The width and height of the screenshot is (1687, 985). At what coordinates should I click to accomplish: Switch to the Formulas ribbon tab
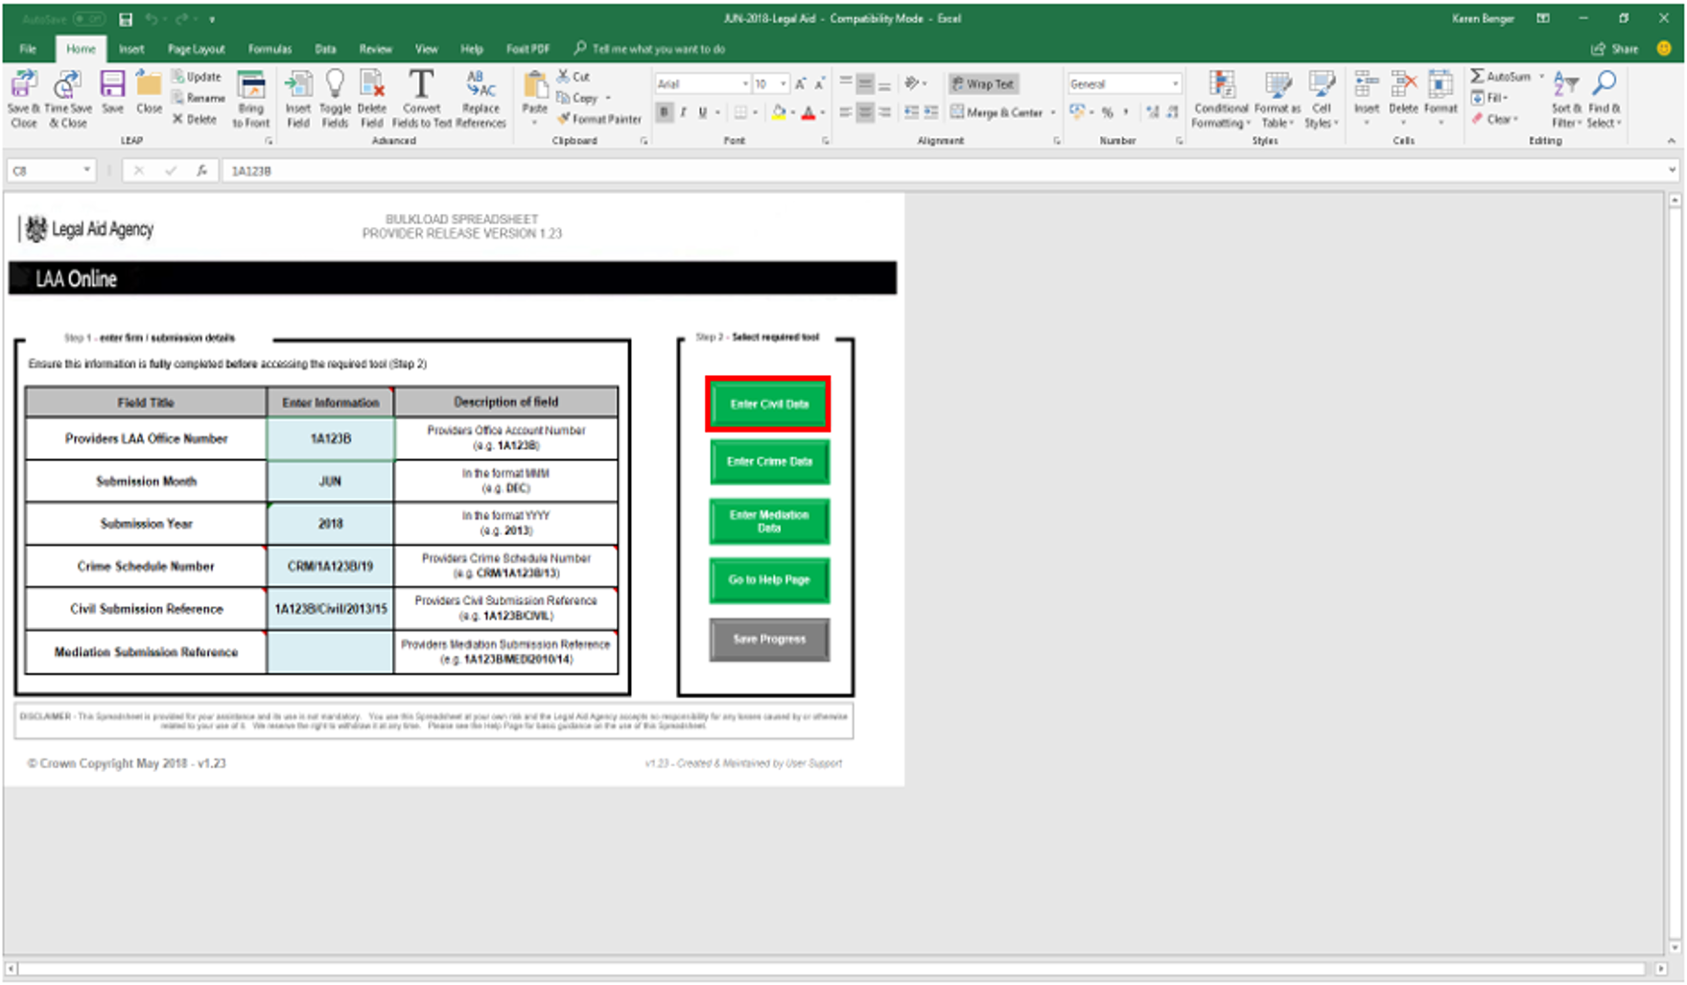(x=269, y=49)
